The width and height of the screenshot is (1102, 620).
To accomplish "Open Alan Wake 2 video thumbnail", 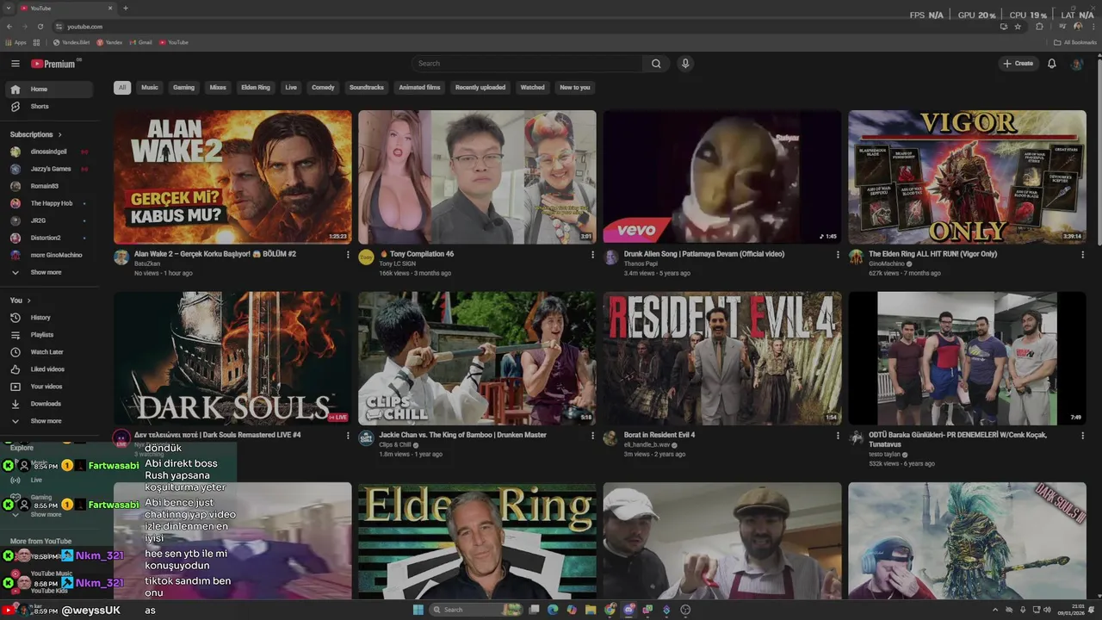I will pos(232,177).
